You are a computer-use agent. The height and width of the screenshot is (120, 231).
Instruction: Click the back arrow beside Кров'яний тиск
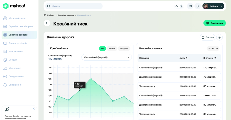coord(47,23)
